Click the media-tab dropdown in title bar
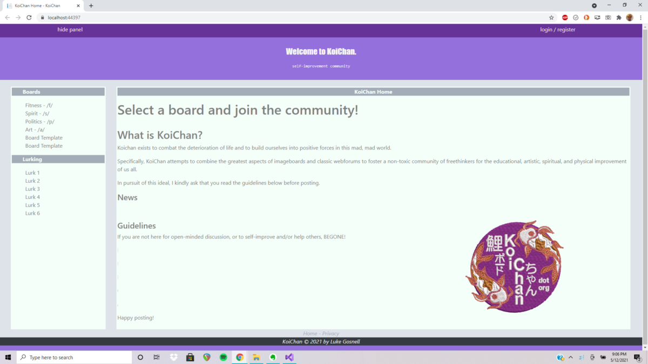 [594, 5]
